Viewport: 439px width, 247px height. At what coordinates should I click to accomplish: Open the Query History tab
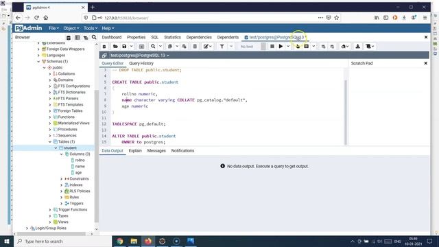[x=141, y=63]
